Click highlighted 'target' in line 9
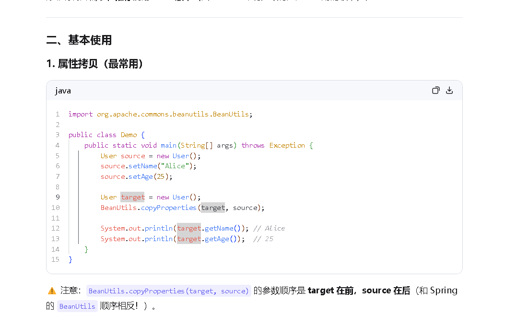Image resolution: width=528 pixels, height=325 pixels. point(133,197)
